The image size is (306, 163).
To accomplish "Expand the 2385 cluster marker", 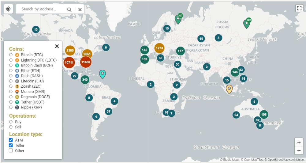I will click(x=70, y=51).
